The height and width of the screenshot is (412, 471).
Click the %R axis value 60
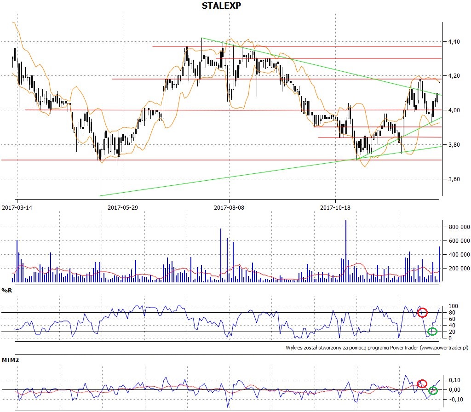coord(452,319)
